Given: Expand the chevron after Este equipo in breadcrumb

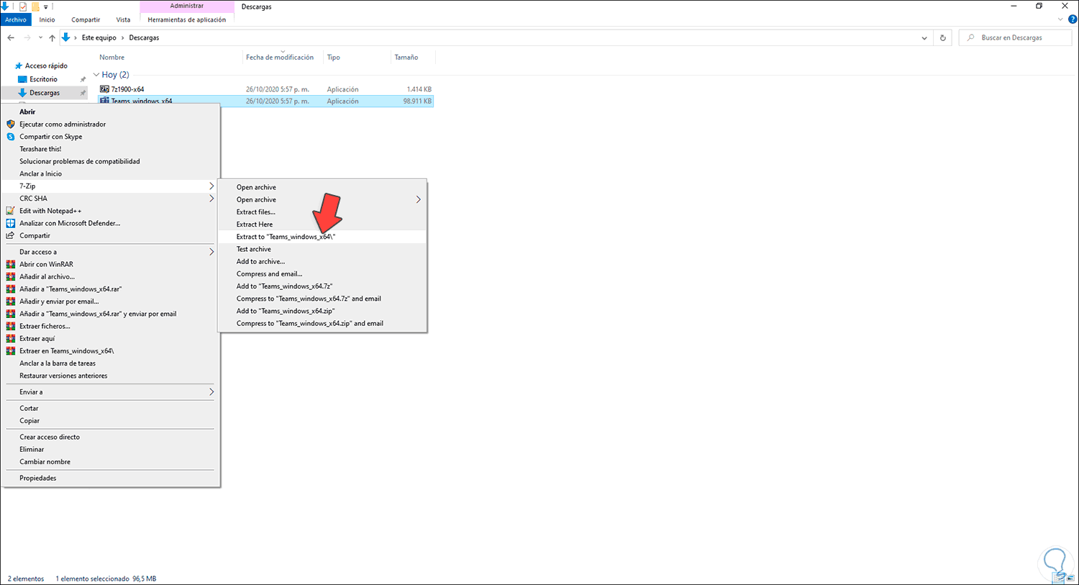Looking at the screenshot, I should [122, 37].
